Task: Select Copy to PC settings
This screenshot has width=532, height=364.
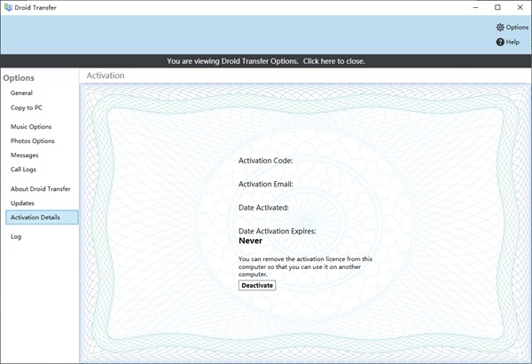Action: (x=27, y=107)
